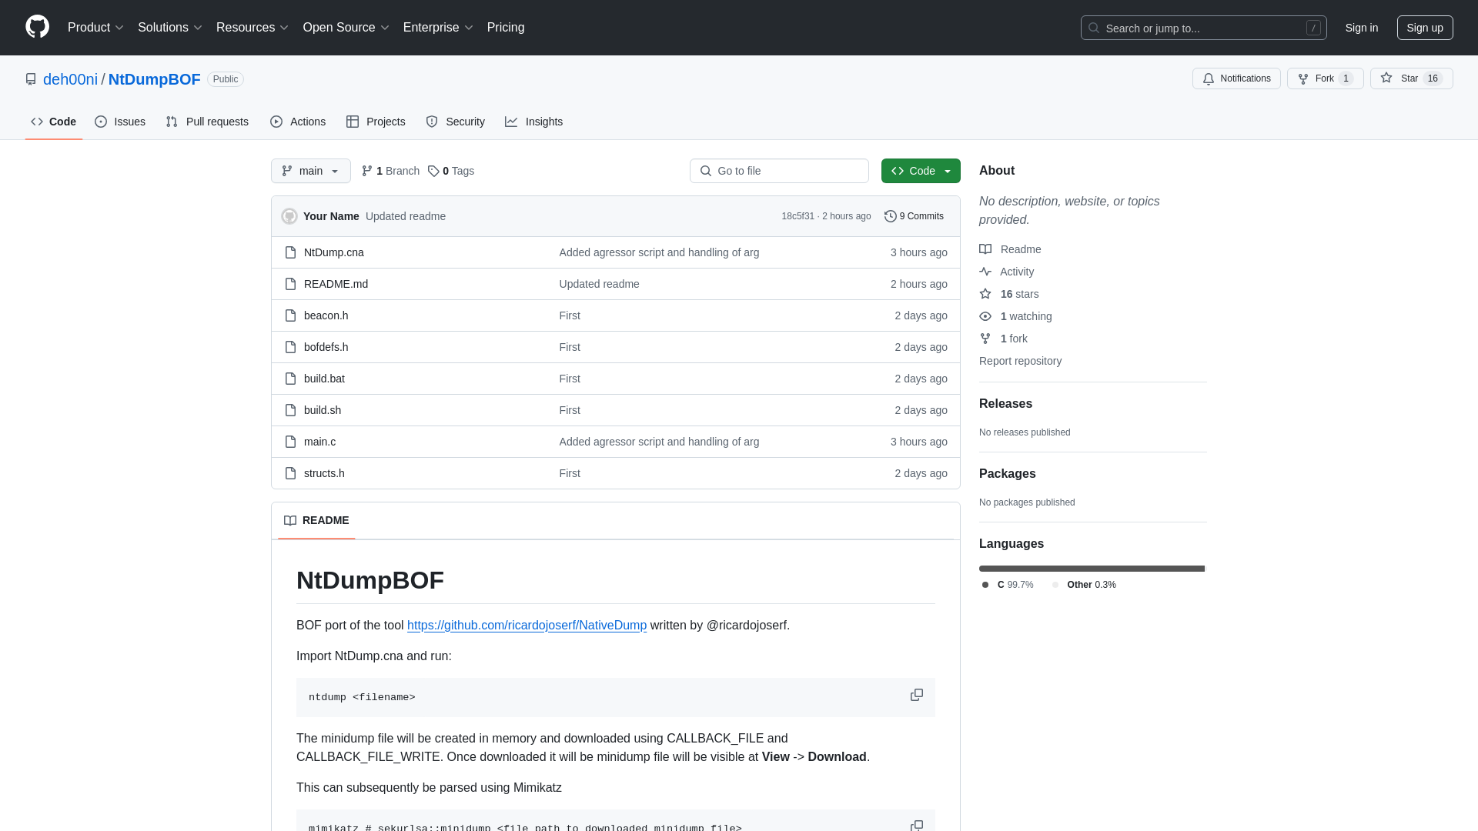Viewport: 1478px width, 831px height.
Task: Click the Insights chart icon
Action: [512, 122]
